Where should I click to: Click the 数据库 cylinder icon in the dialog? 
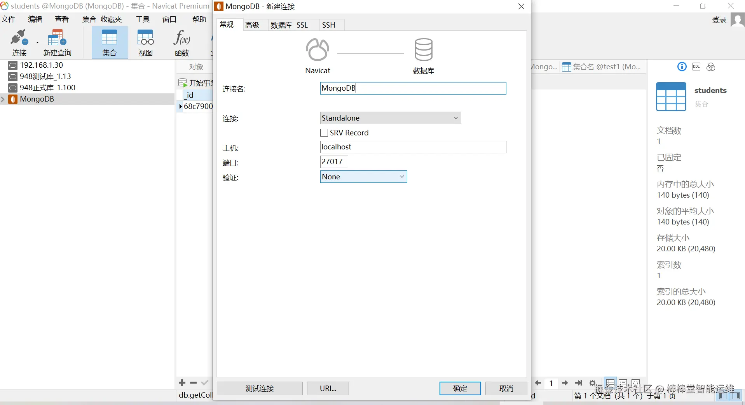(424, 50)
